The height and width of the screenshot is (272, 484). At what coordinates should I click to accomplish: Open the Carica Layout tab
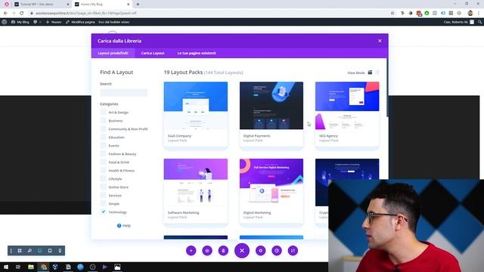(153, 53)
